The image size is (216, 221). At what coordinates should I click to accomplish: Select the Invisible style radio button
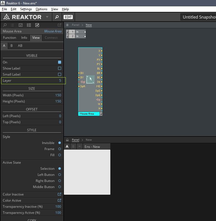pyautogui.click(x=59, y=143)
